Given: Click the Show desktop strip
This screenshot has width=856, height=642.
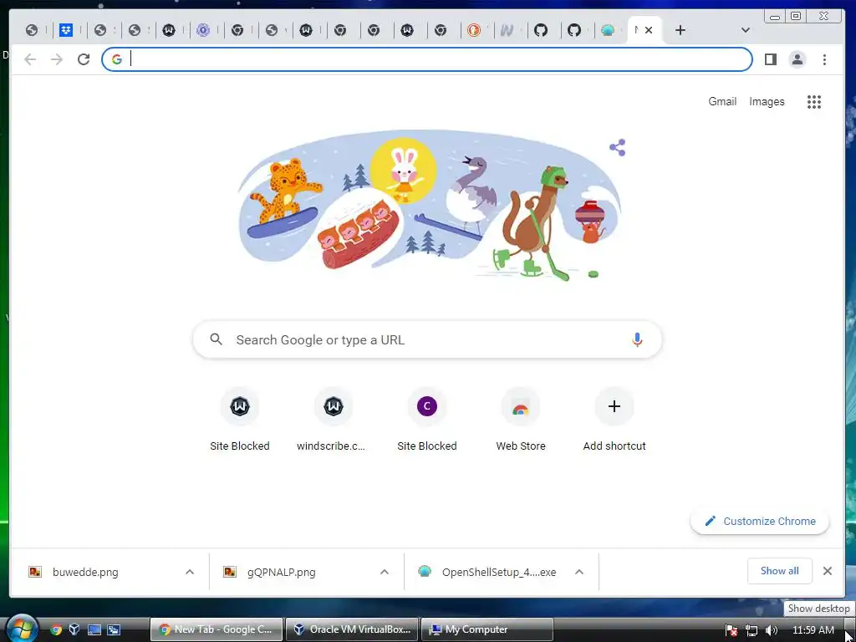Looking at the screenshot, I should click(850, 630).
